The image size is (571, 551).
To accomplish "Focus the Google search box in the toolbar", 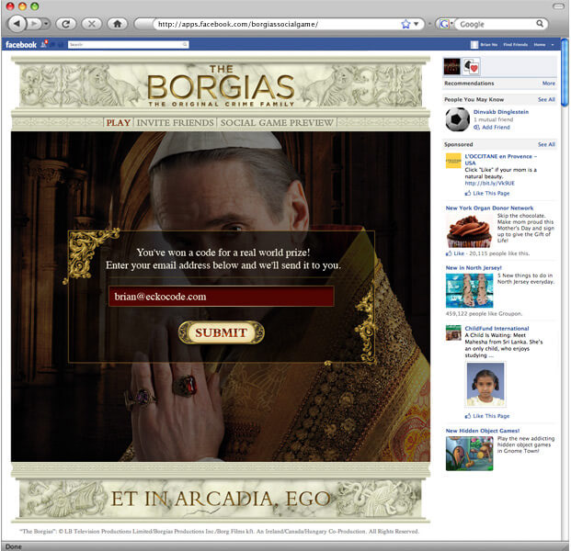I will pyautogui.click(x=496, y=24).
